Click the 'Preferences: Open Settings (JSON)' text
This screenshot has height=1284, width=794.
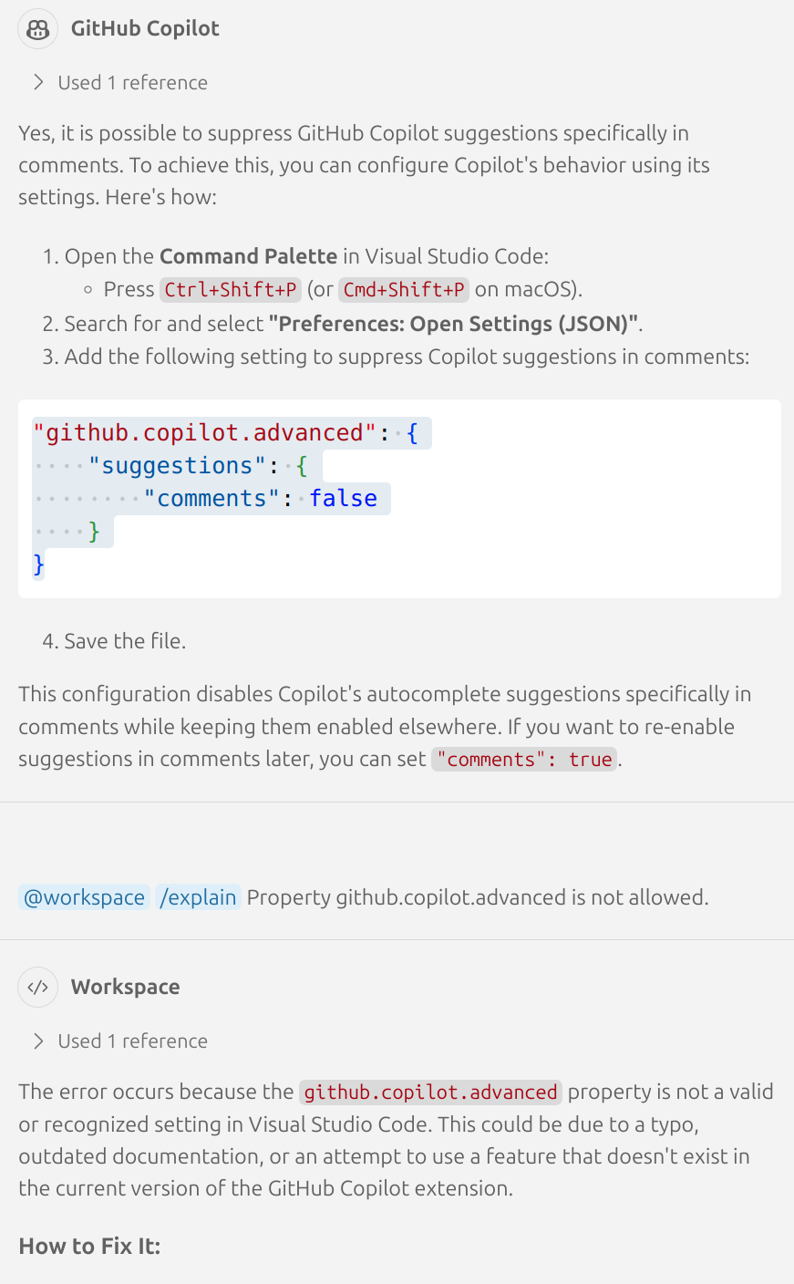coord(453,324)
